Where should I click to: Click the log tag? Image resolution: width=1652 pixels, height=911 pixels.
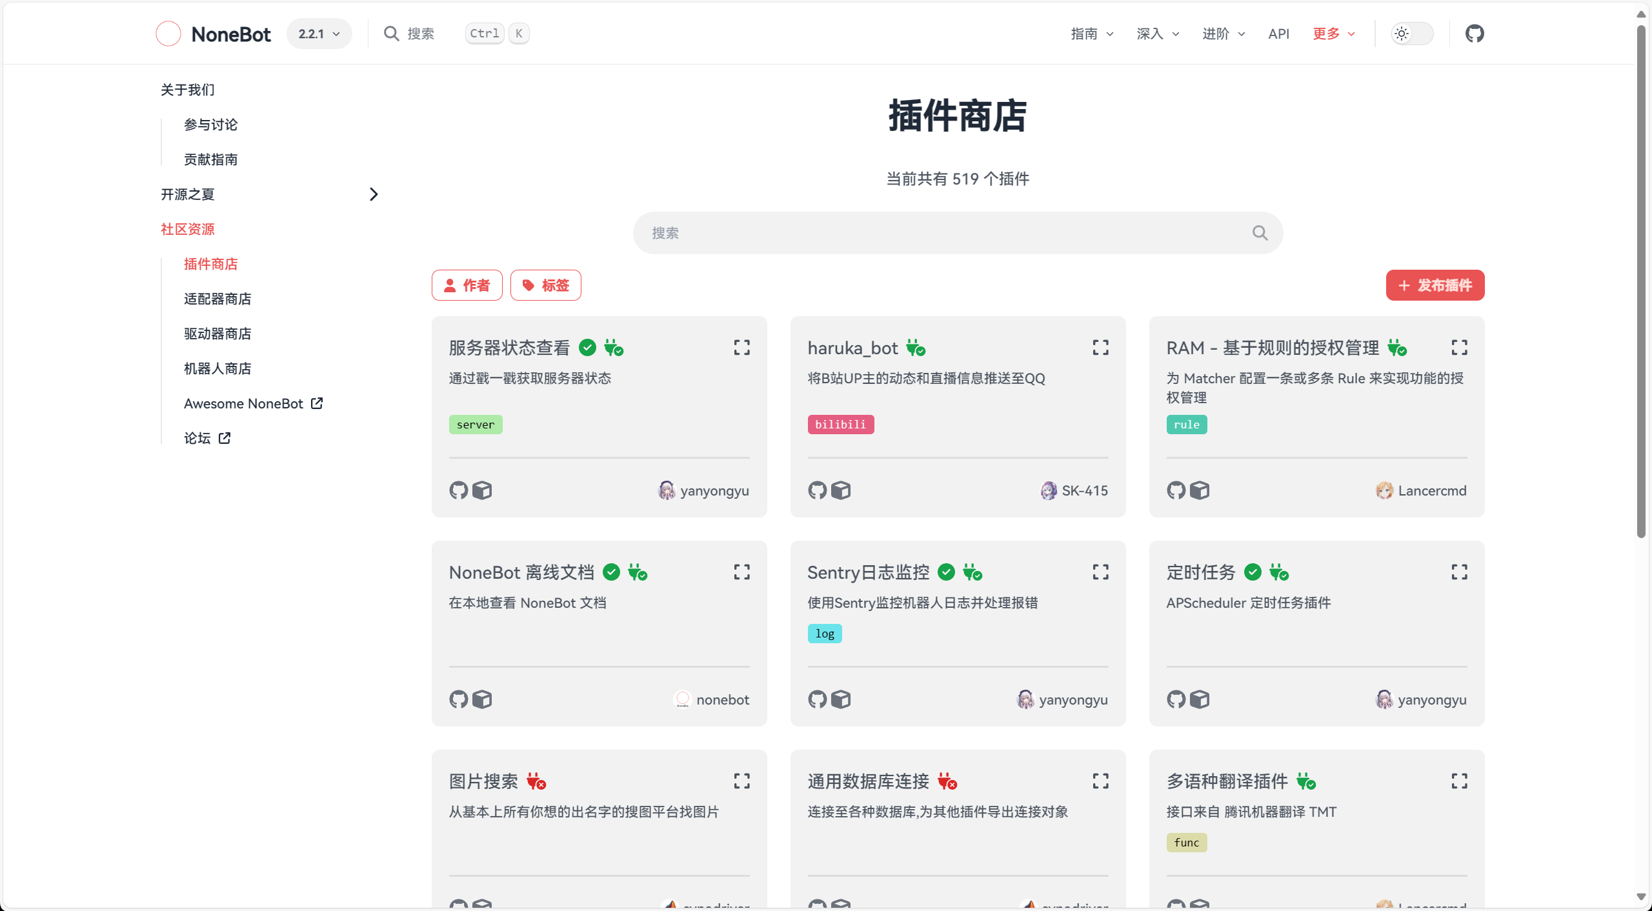pyautogui.click(x=825, y=634)
